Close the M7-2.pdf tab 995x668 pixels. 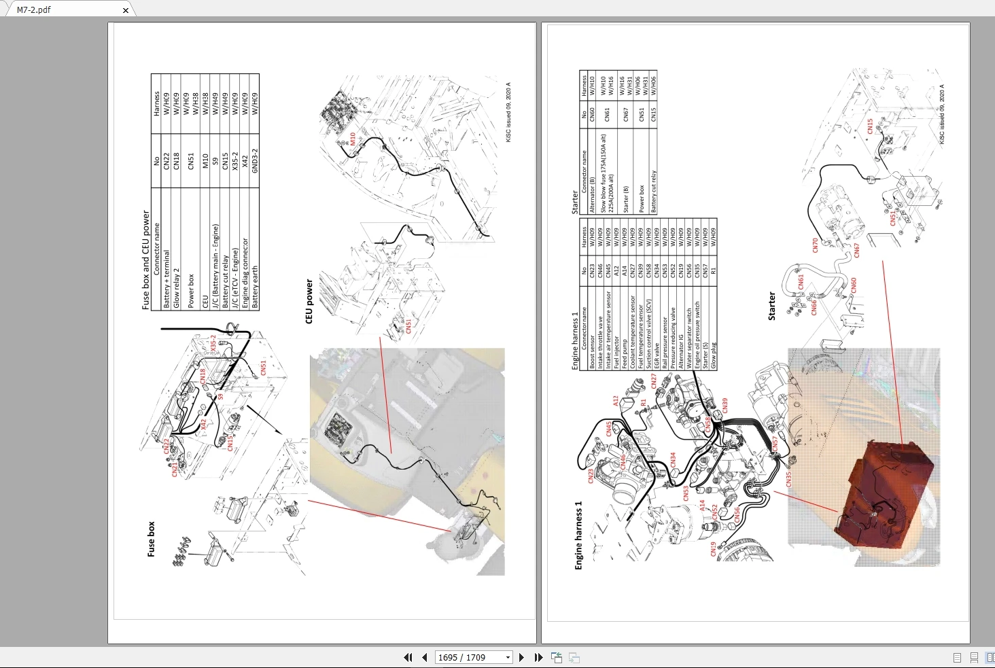coord(125,10)
